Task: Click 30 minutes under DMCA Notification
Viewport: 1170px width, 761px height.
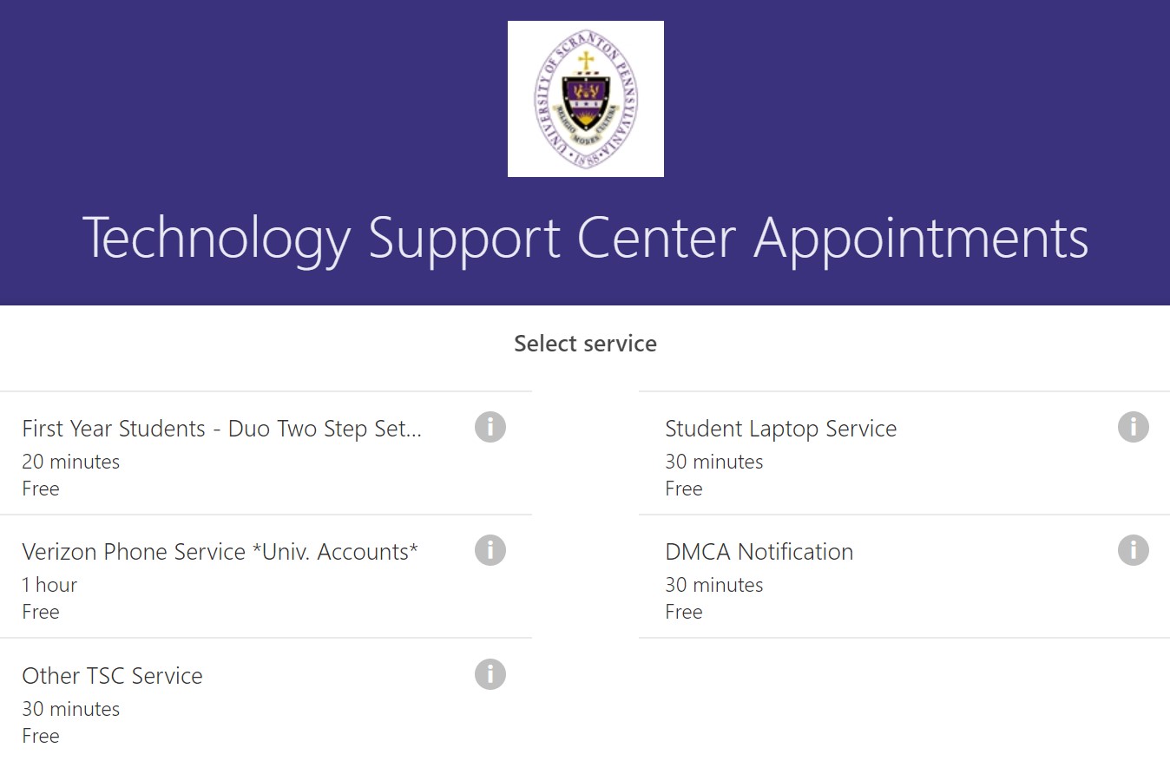Action: point(714,585)
